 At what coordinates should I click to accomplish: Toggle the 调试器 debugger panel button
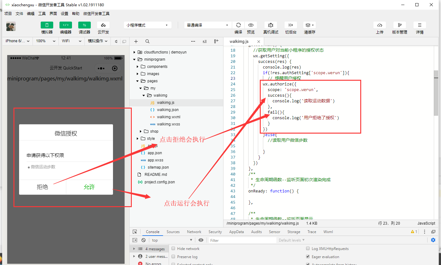pos(85,25)
